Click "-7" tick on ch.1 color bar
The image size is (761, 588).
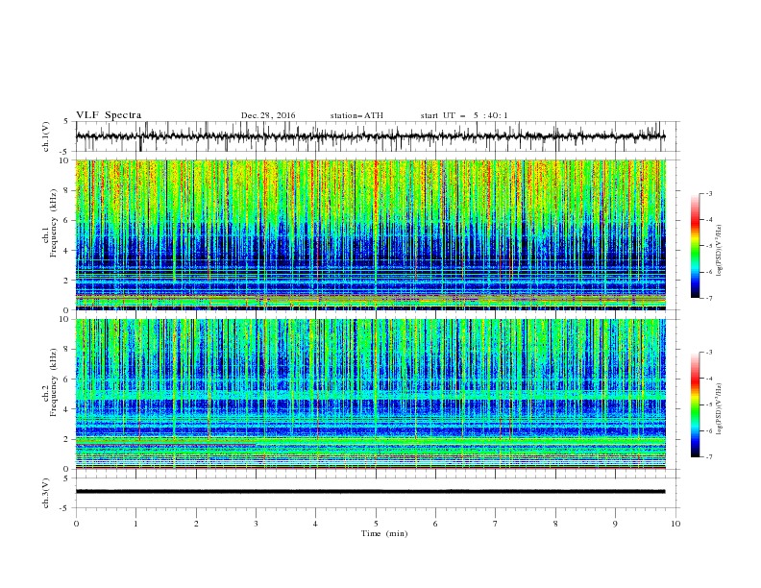point(709,298)
